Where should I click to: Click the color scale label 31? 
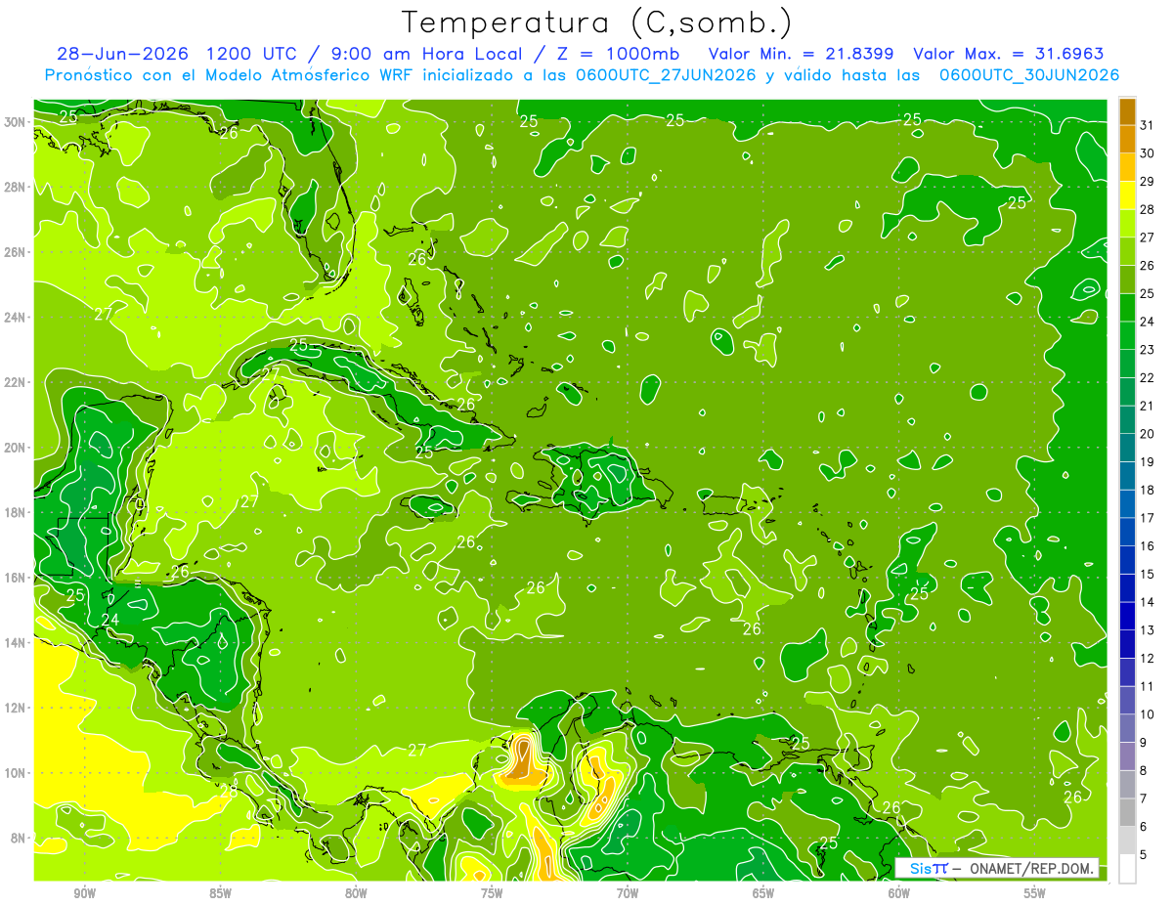coord(1148,124)
